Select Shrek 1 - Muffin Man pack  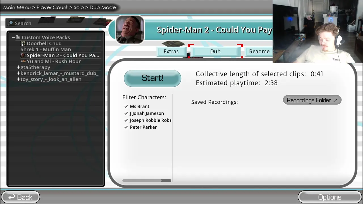click(x=46, y=49)
